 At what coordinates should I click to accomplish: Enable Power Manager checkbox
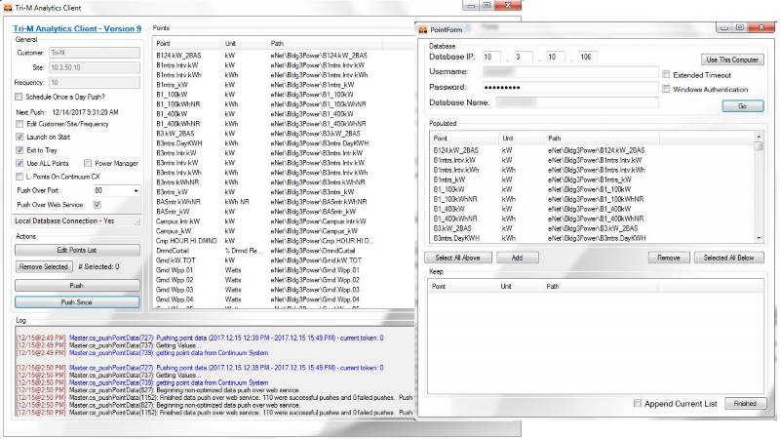pyautogui.click(x=88, y=163)
